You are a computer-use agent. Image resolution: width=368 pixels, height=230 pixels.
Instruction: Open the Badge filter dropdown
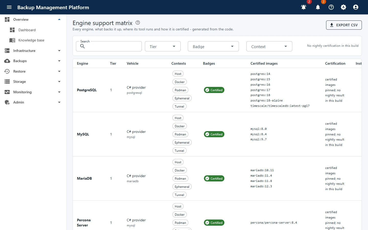pyautogui.click(x=213, y=46)
